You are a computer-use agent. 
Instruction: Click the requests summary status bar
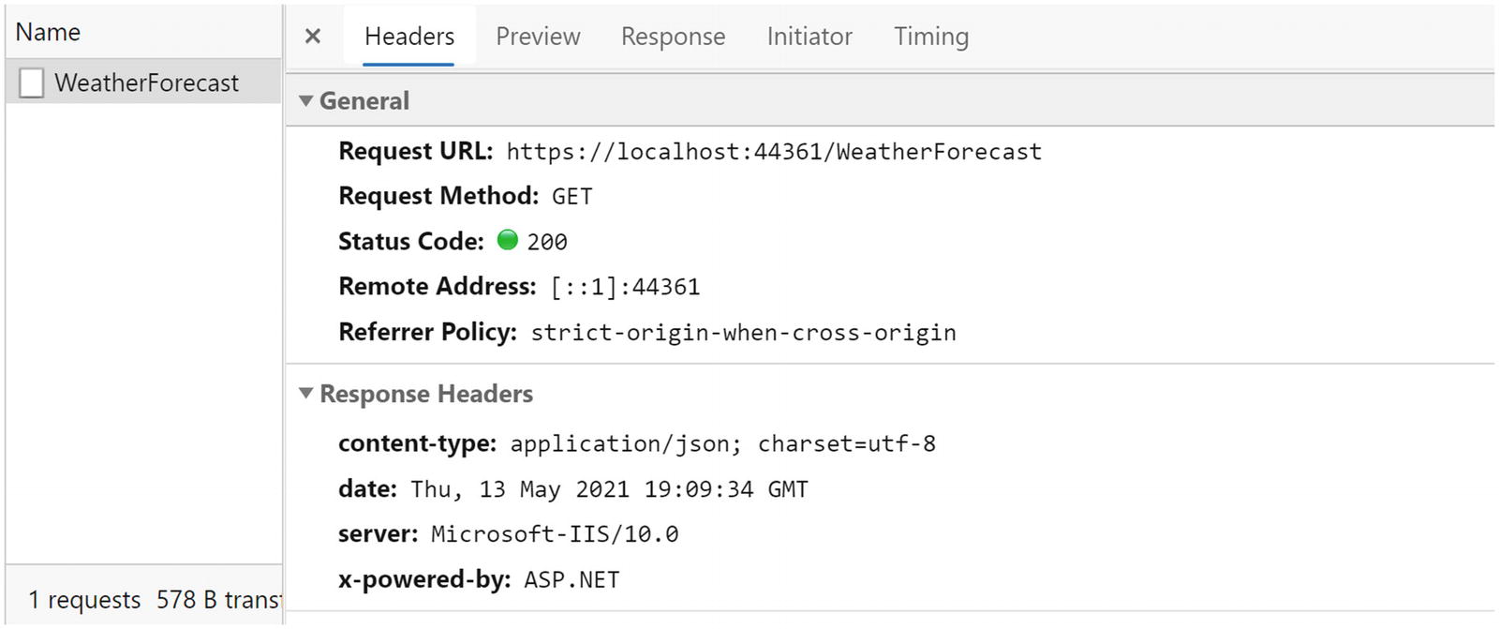(x=150, y=599)
